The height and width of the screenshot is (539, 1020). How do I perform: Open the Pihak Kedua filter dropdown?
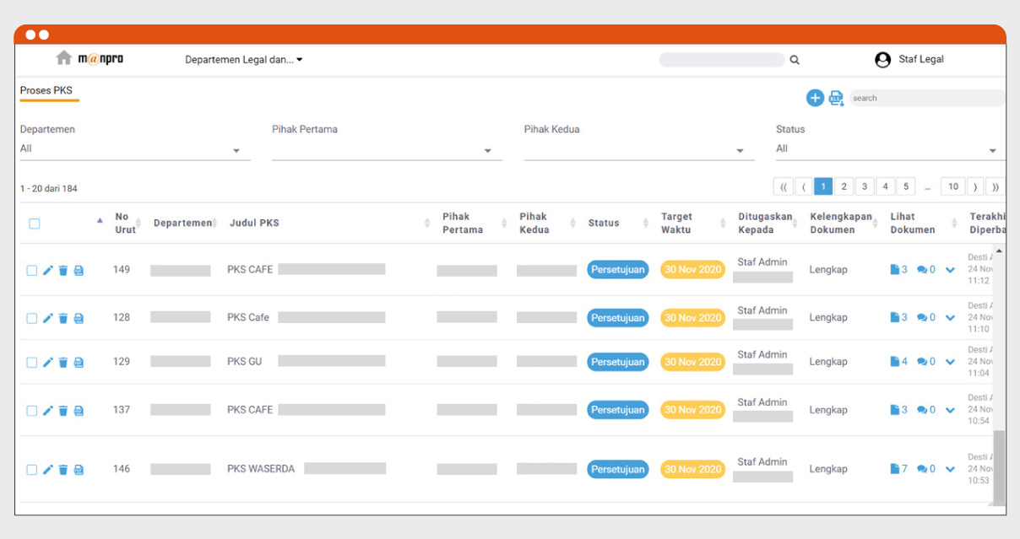pyautogui.click(x=639, y=149)
